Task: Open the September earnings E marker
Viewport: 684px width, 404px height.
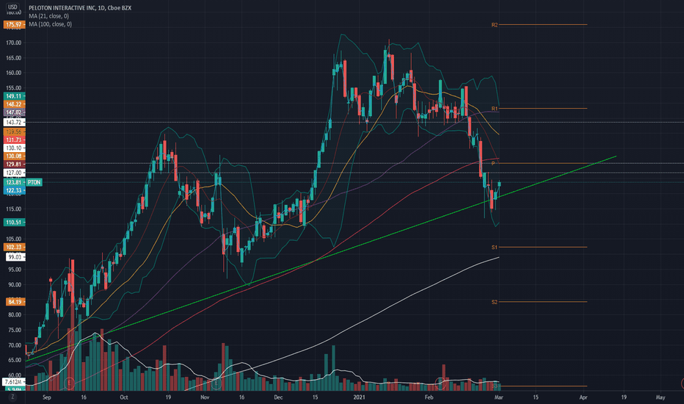Action: (69, 383)
